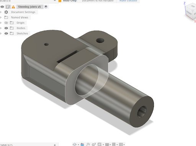Screen dimensions: 196x146
Task: Expand the Sketches folder
Action: click(1, 34)
